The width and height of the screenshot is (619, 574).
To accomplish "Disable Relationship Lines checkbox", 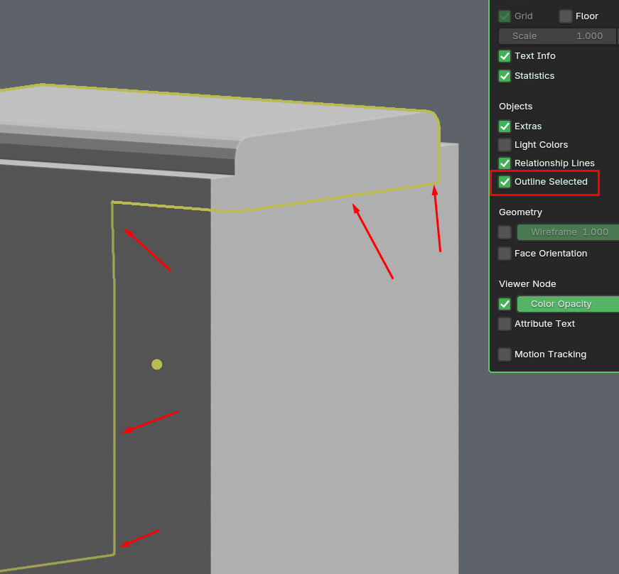I will click(505, 163).
